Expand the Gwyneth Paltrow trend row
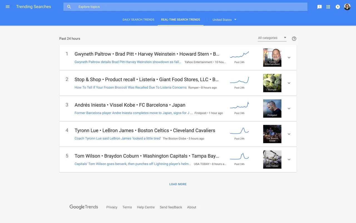Screen dimensions: 356x223 click(x=289, y=58)
